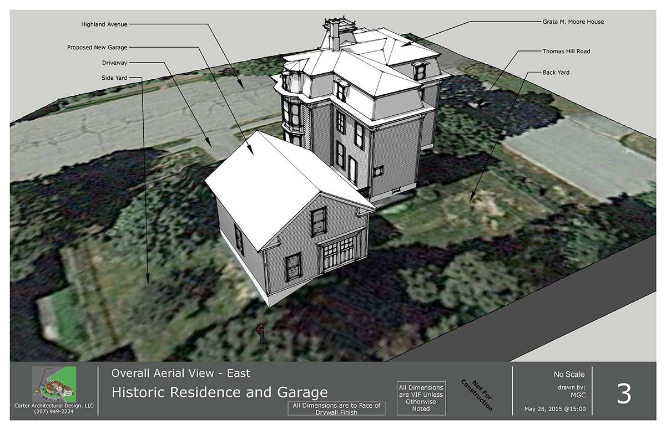
Task: Click the Driveway annotation text
Action: [x=115, y=63]
